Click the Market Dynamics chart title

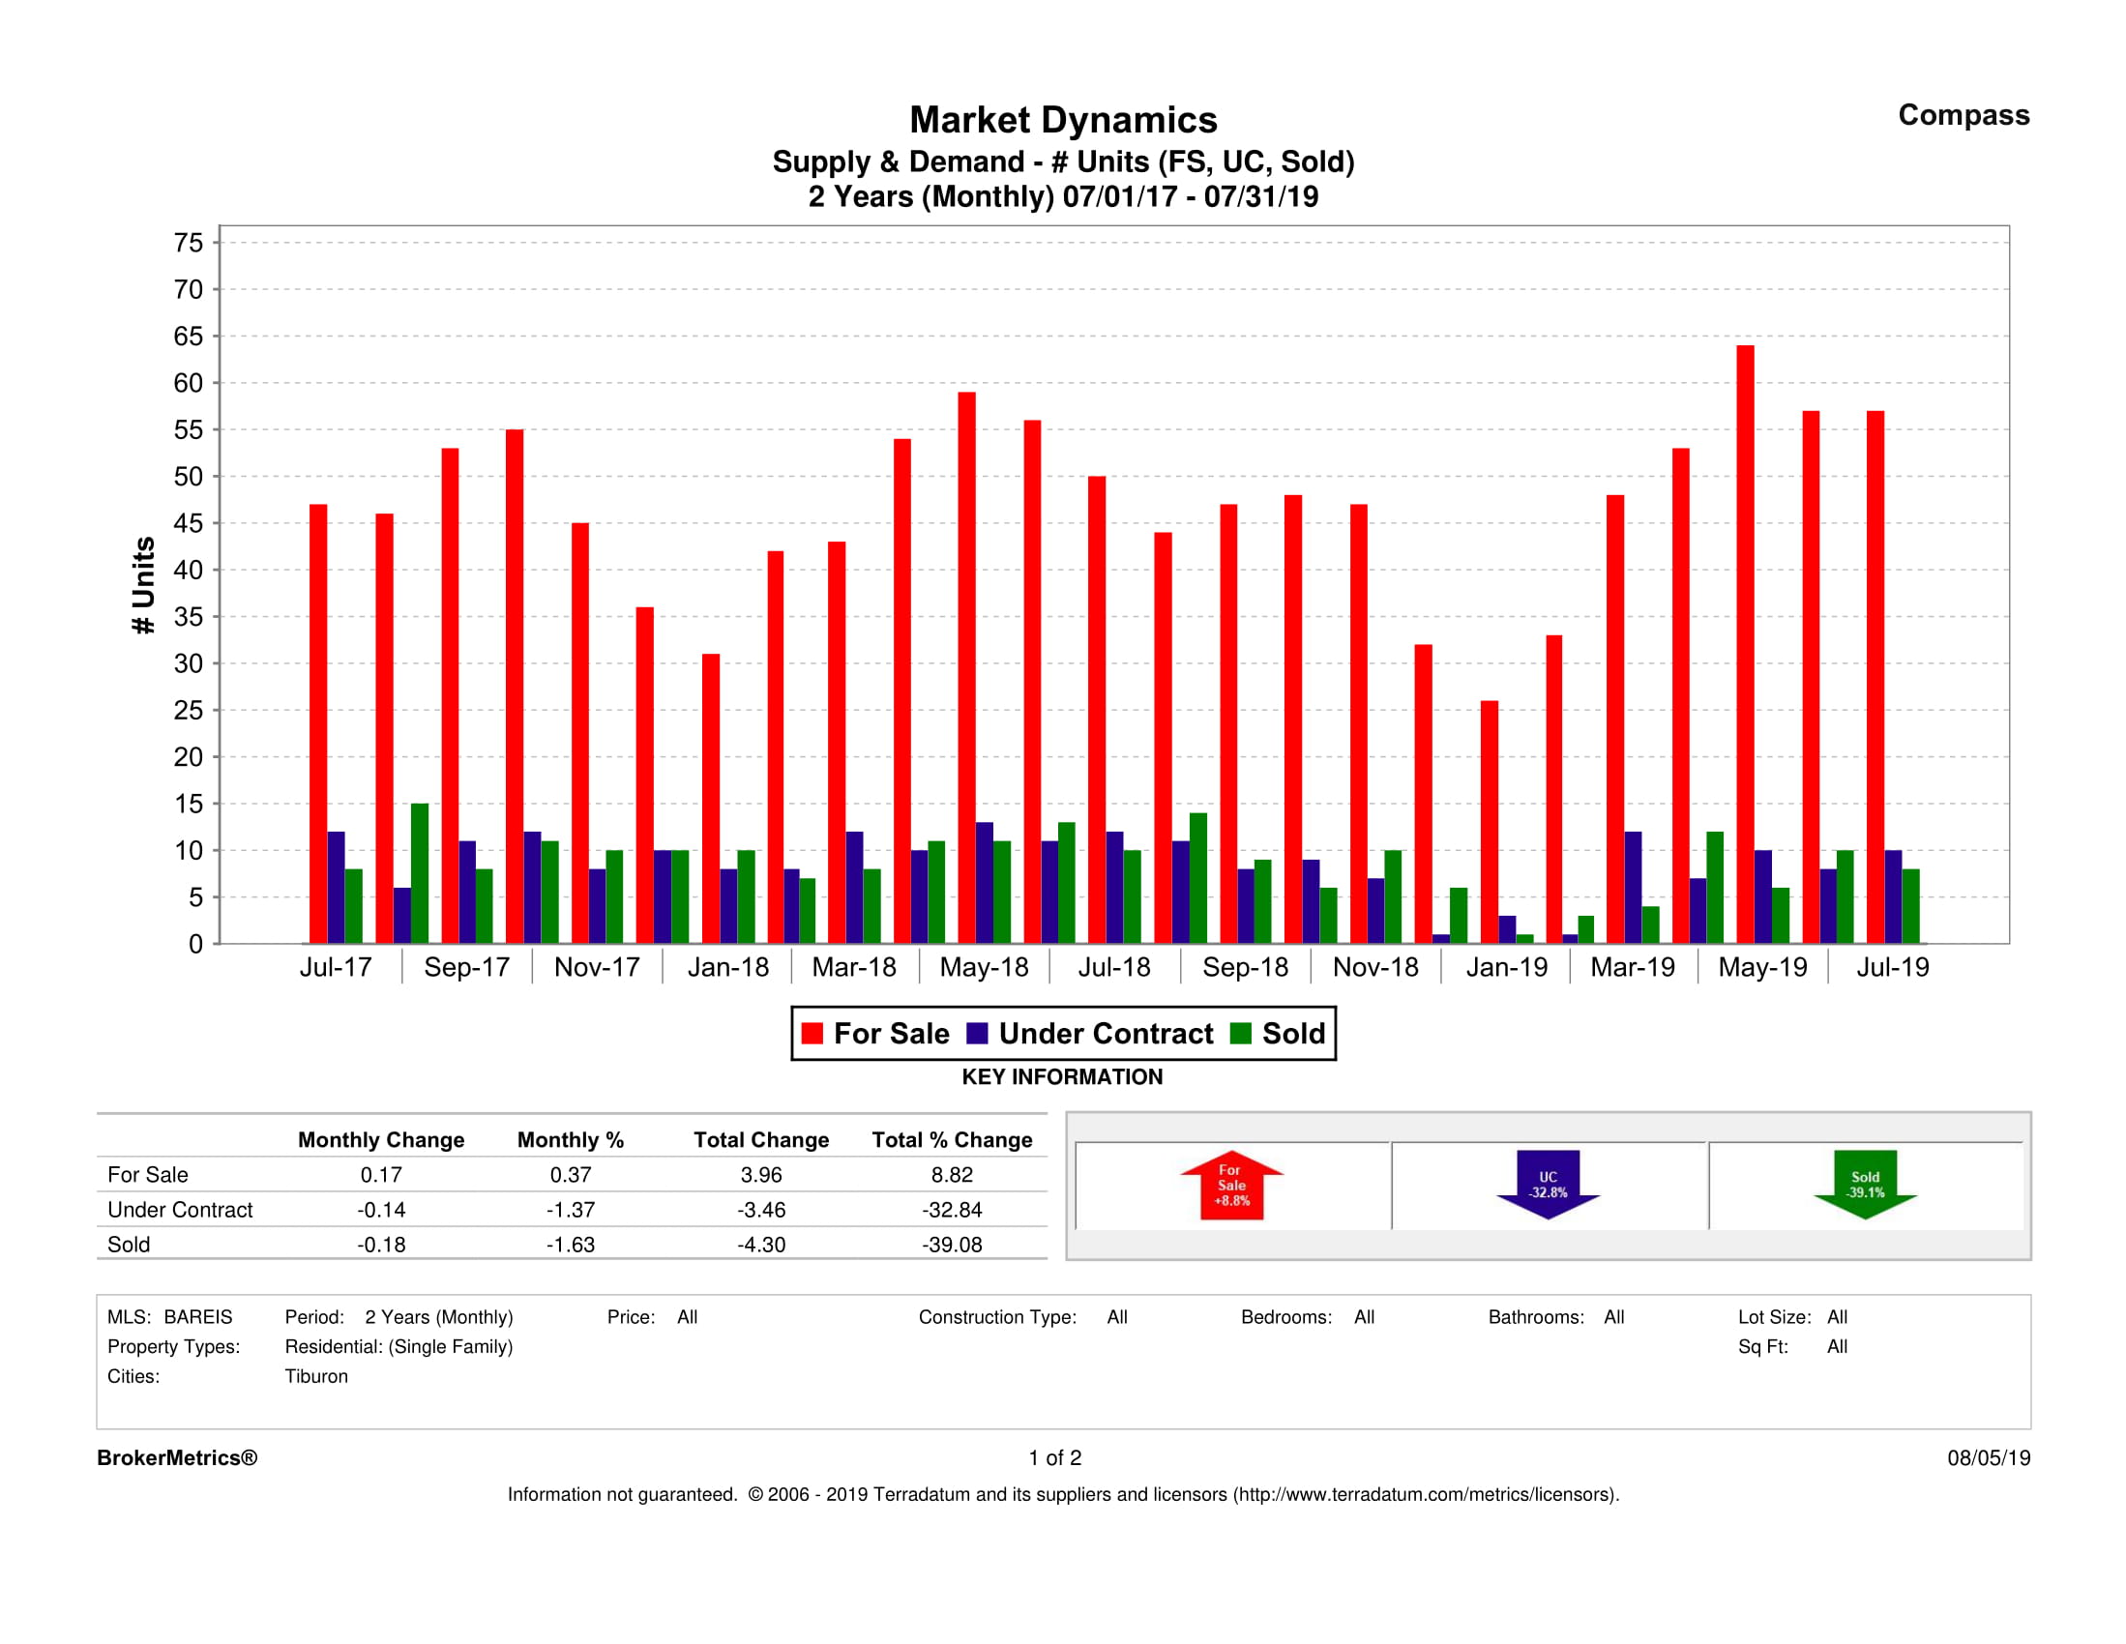click(x=1063, y=120)
